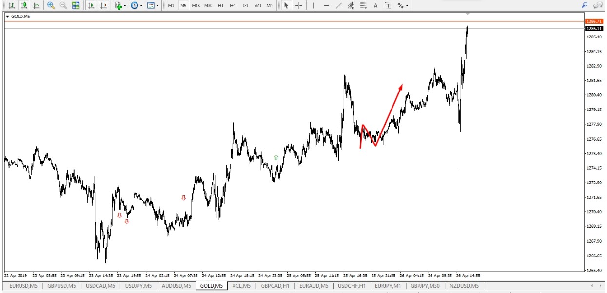Click the black 1286.11 current price label
The width and height of the screenshot is (607, 293).
click(594, 29)
